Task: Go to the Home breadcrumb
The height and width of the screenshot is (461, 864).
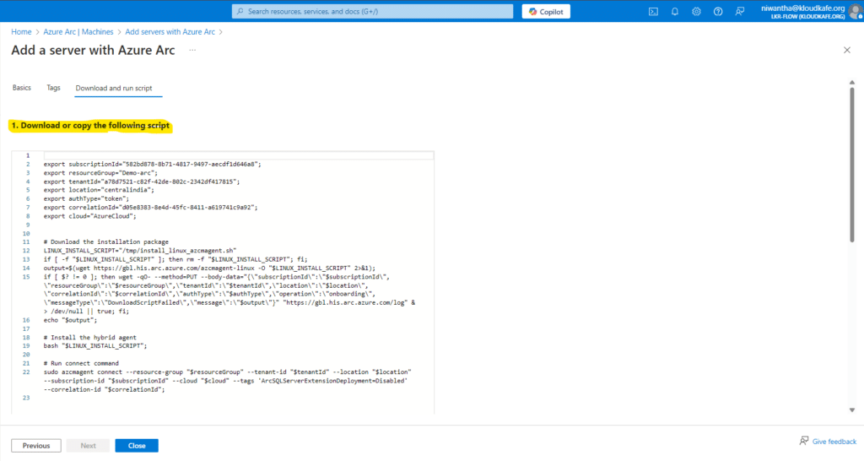Action: pos(20,31)
